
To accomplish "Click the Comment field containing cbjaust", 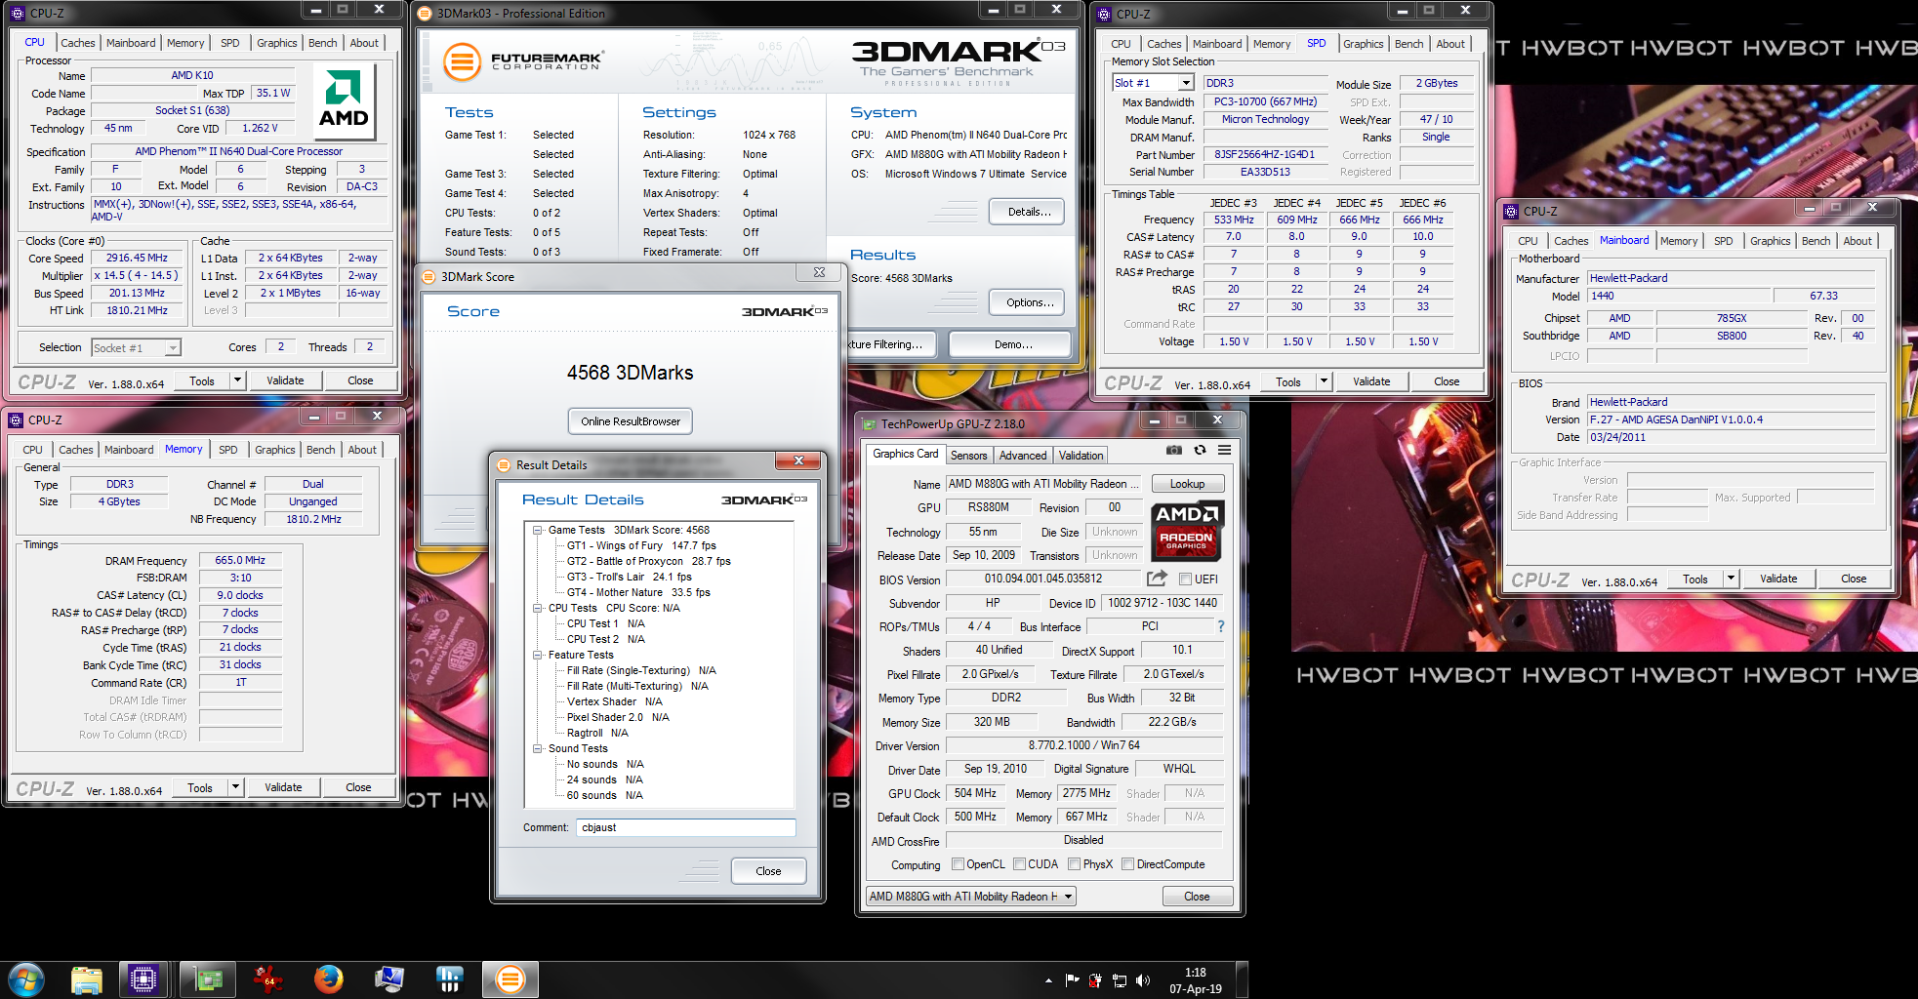I will [x=685, y=827].
